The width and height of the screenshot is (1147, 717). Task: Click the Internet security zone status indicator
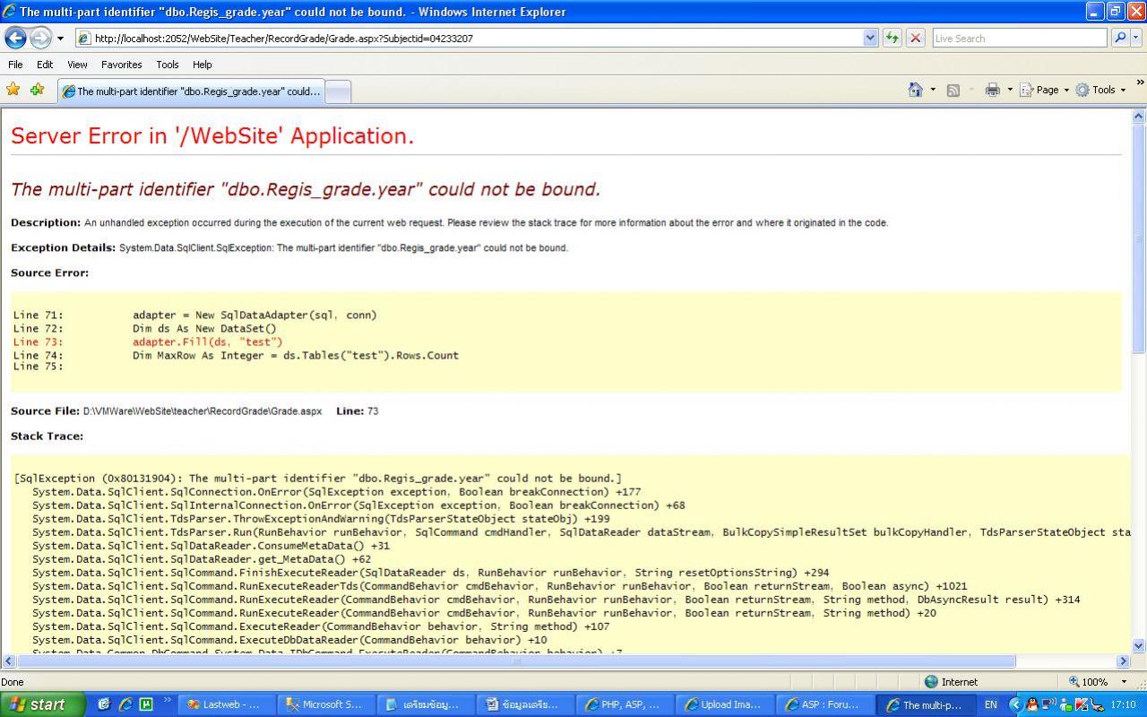(952, 681)
